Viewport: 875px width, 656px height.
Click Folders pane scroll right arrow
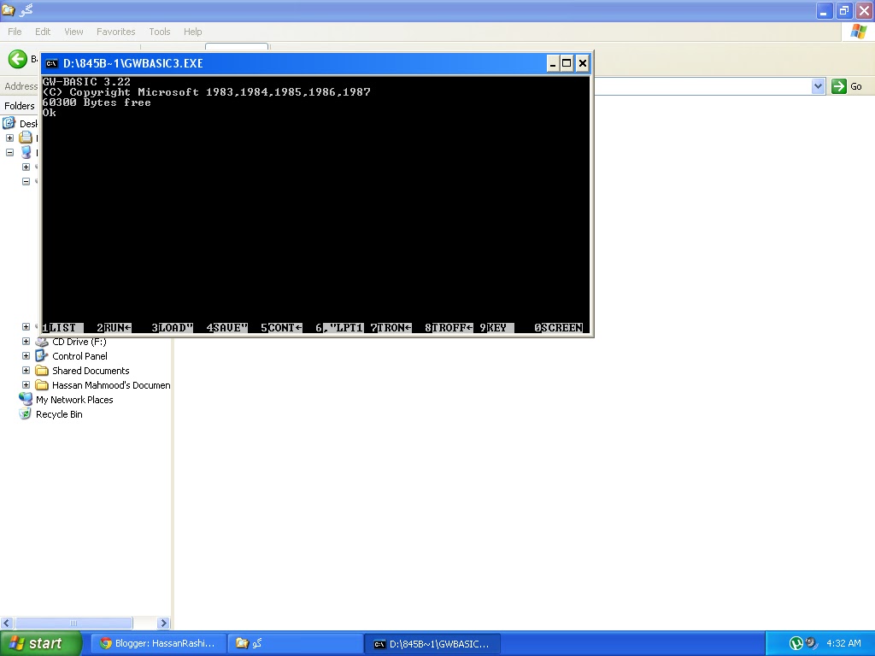point(163,623)
